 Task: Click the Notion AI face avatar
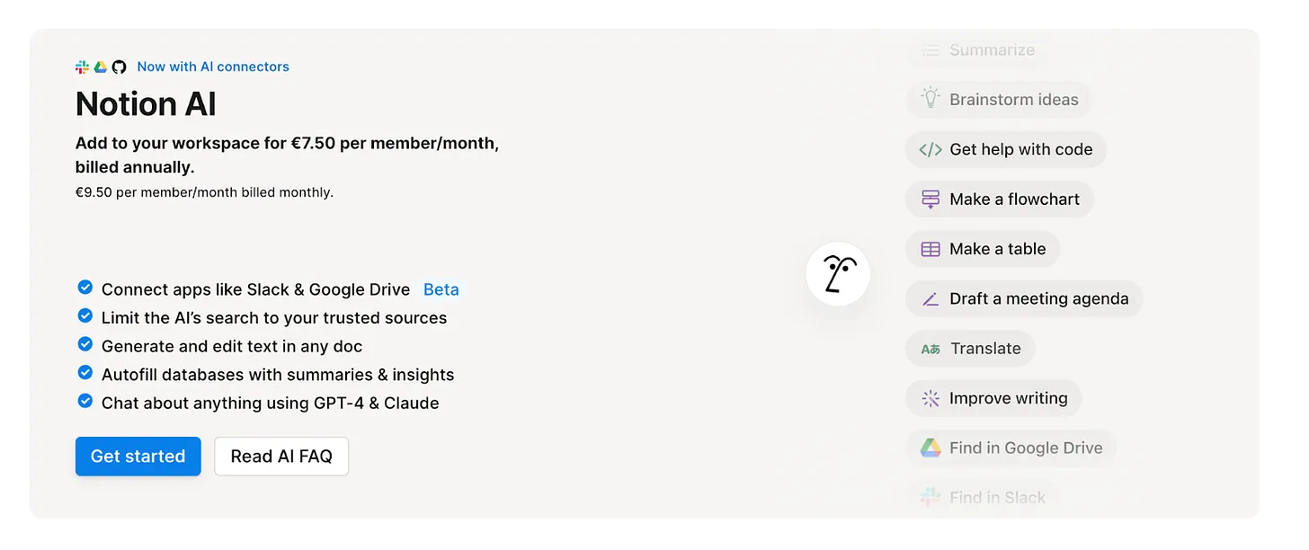(838, 274)
